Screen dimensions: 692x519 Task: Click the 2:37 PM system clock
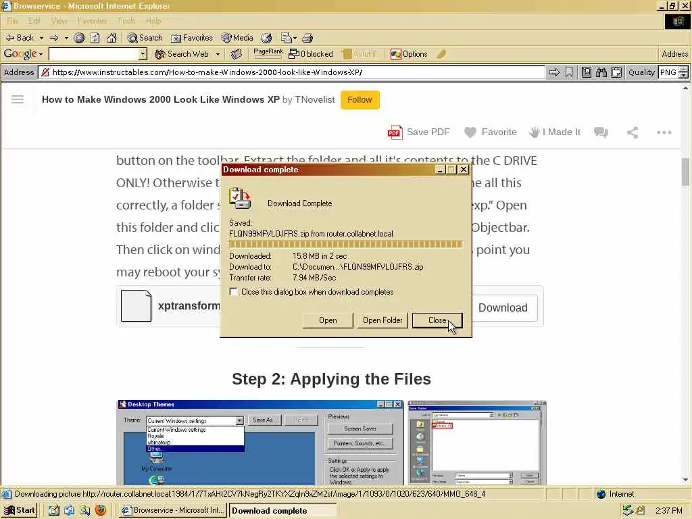click(x=668, y=511)
